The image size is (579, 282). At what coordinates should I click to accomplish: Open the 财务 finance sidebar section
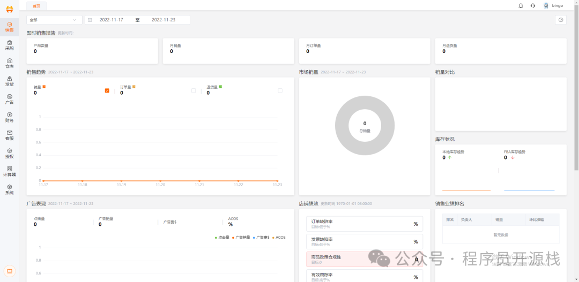point(10,117)
